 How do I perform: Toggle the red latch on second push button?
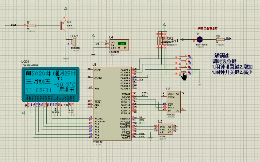(x=189, y=61)
